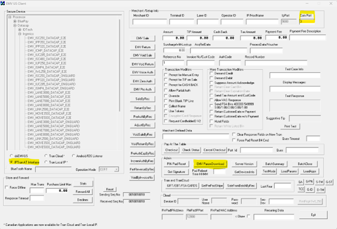Click the Reference No input field
The height and width of the screenshot is (229, 337).
(173, 63)
